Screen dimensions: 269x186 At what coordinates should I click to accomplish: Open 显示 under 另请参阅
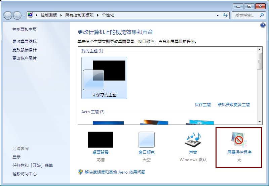[x=16, y=157]
